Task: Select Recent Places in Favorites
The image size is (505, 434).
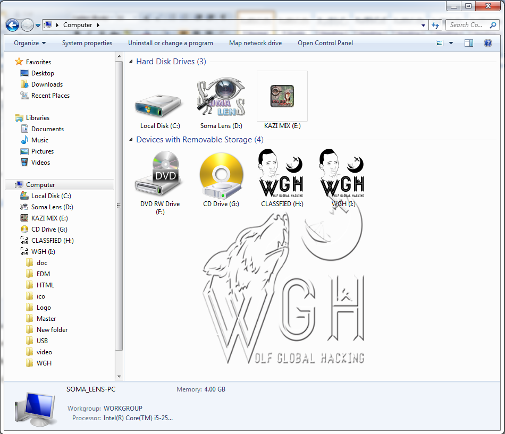Action: 49,95
